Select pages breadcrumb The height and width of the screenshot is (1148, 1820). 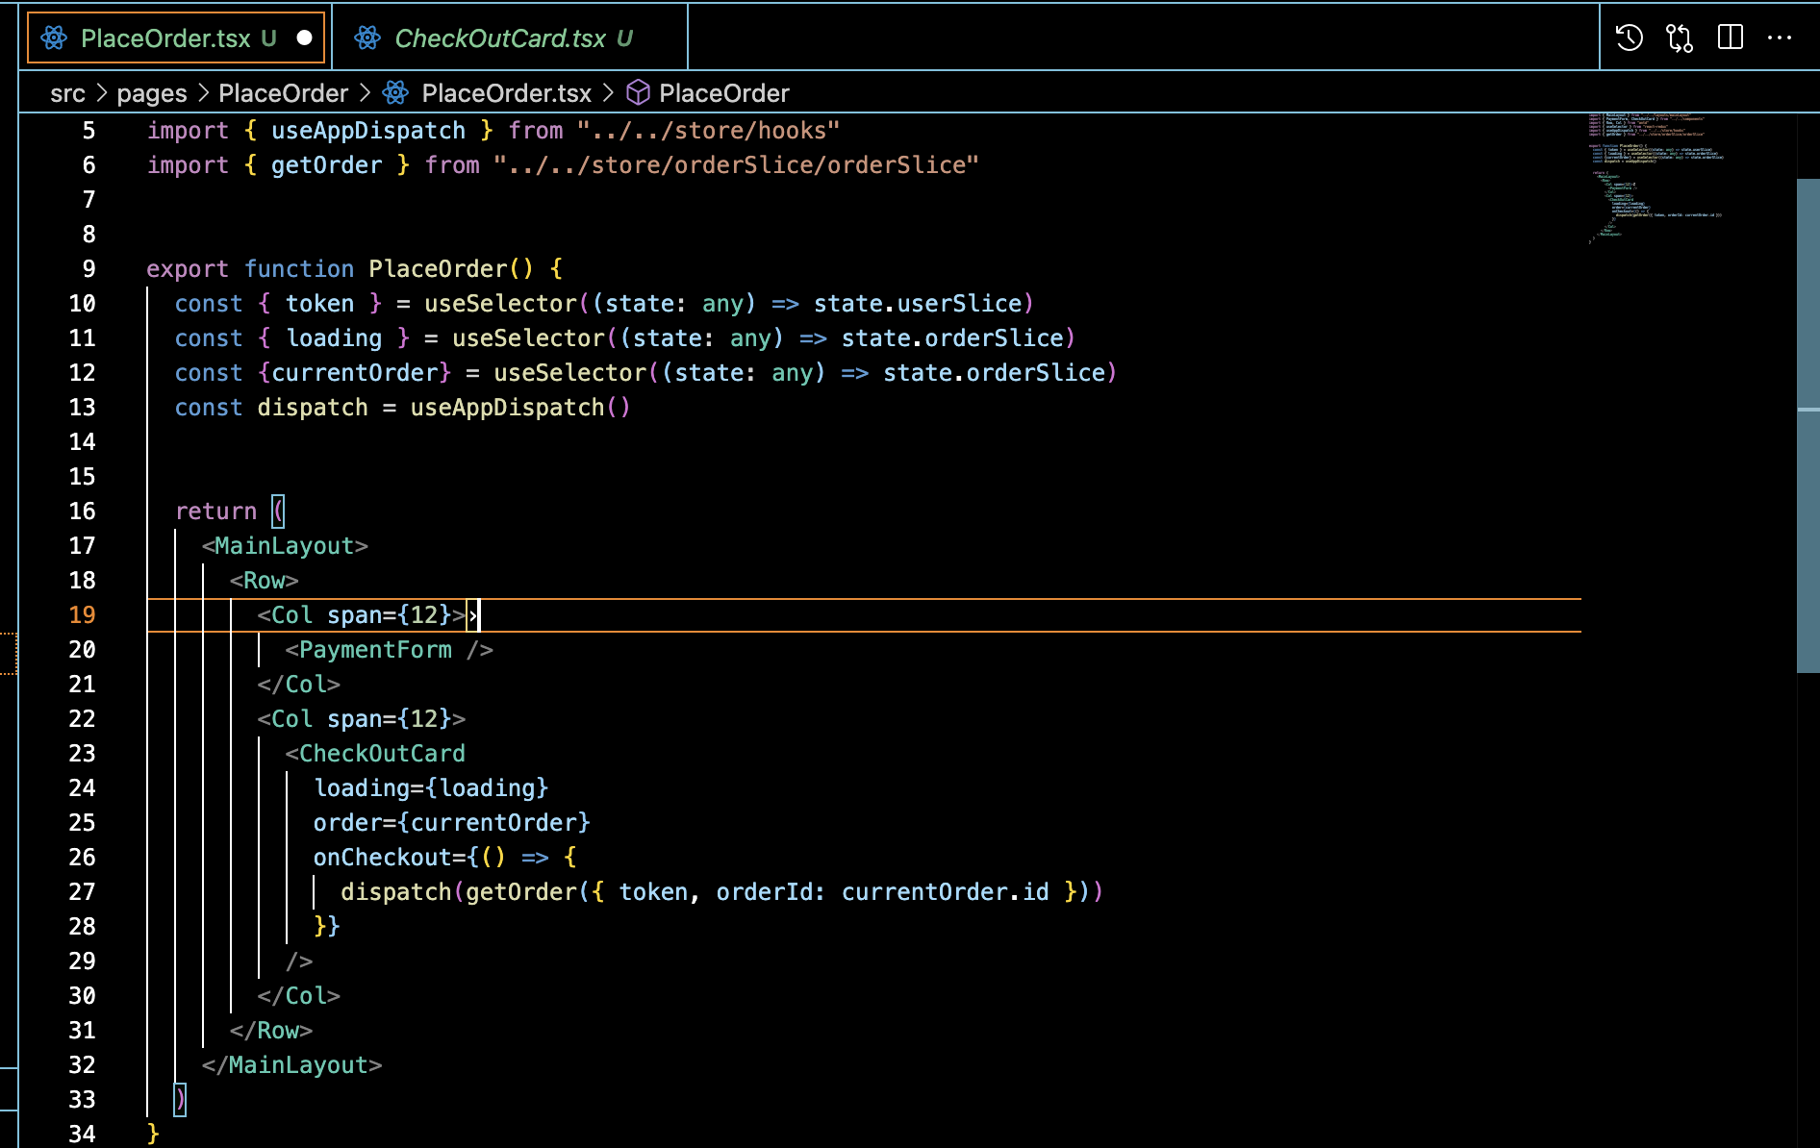(152, 93)
